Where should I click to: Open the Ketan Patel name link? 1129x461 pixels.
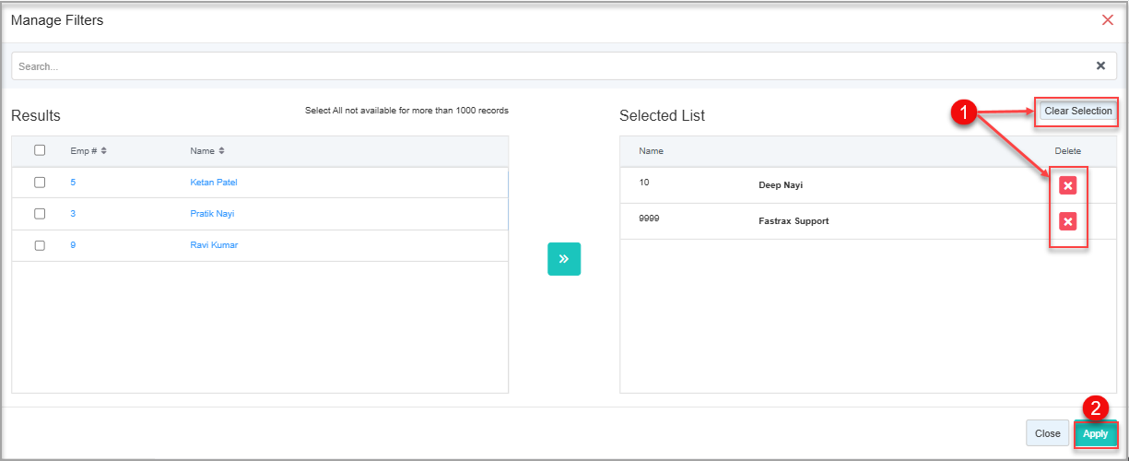(214, 183)
